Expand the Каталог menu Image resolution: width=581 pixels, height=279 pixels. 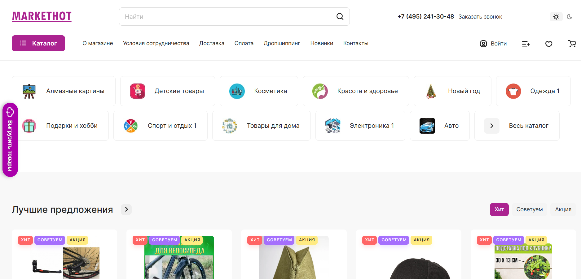tap(38, 43)
